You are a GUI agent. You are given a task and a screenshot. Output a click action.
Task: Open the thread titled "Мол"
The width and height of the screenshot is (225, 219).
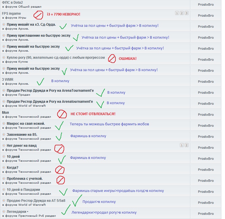(x=5, y=113)
